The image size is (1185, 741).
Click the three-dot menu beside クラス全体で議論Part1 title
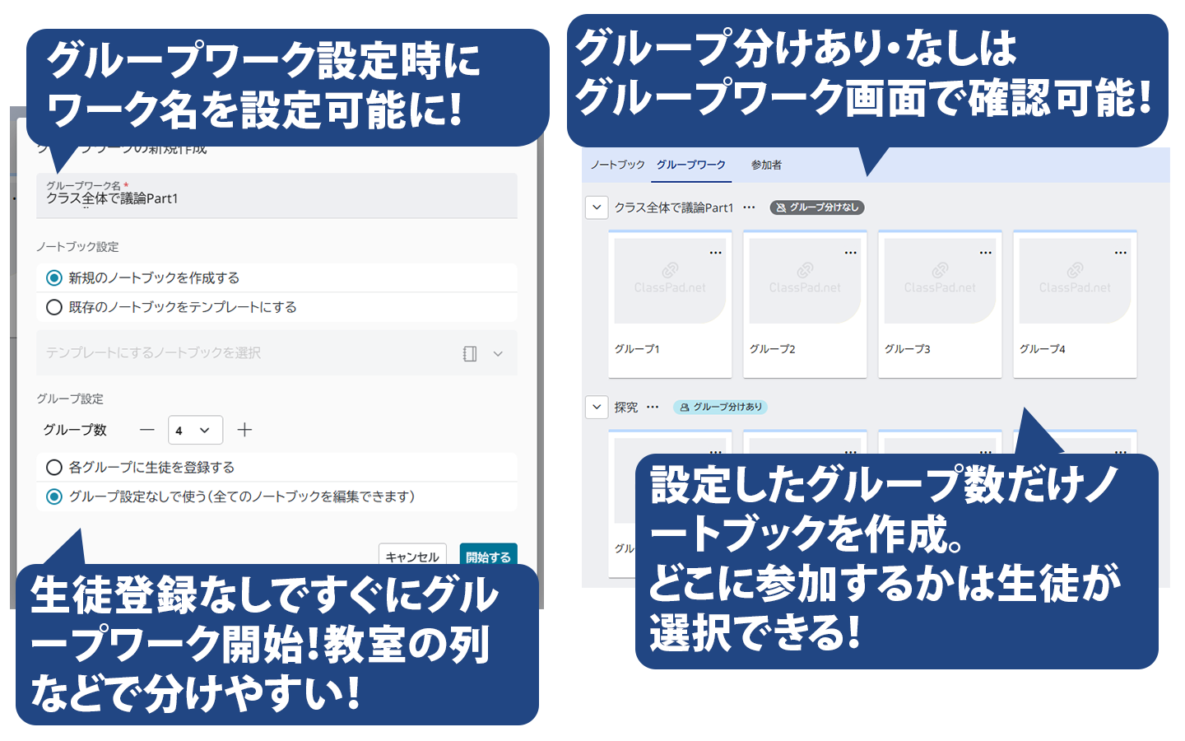pos(749,207)
